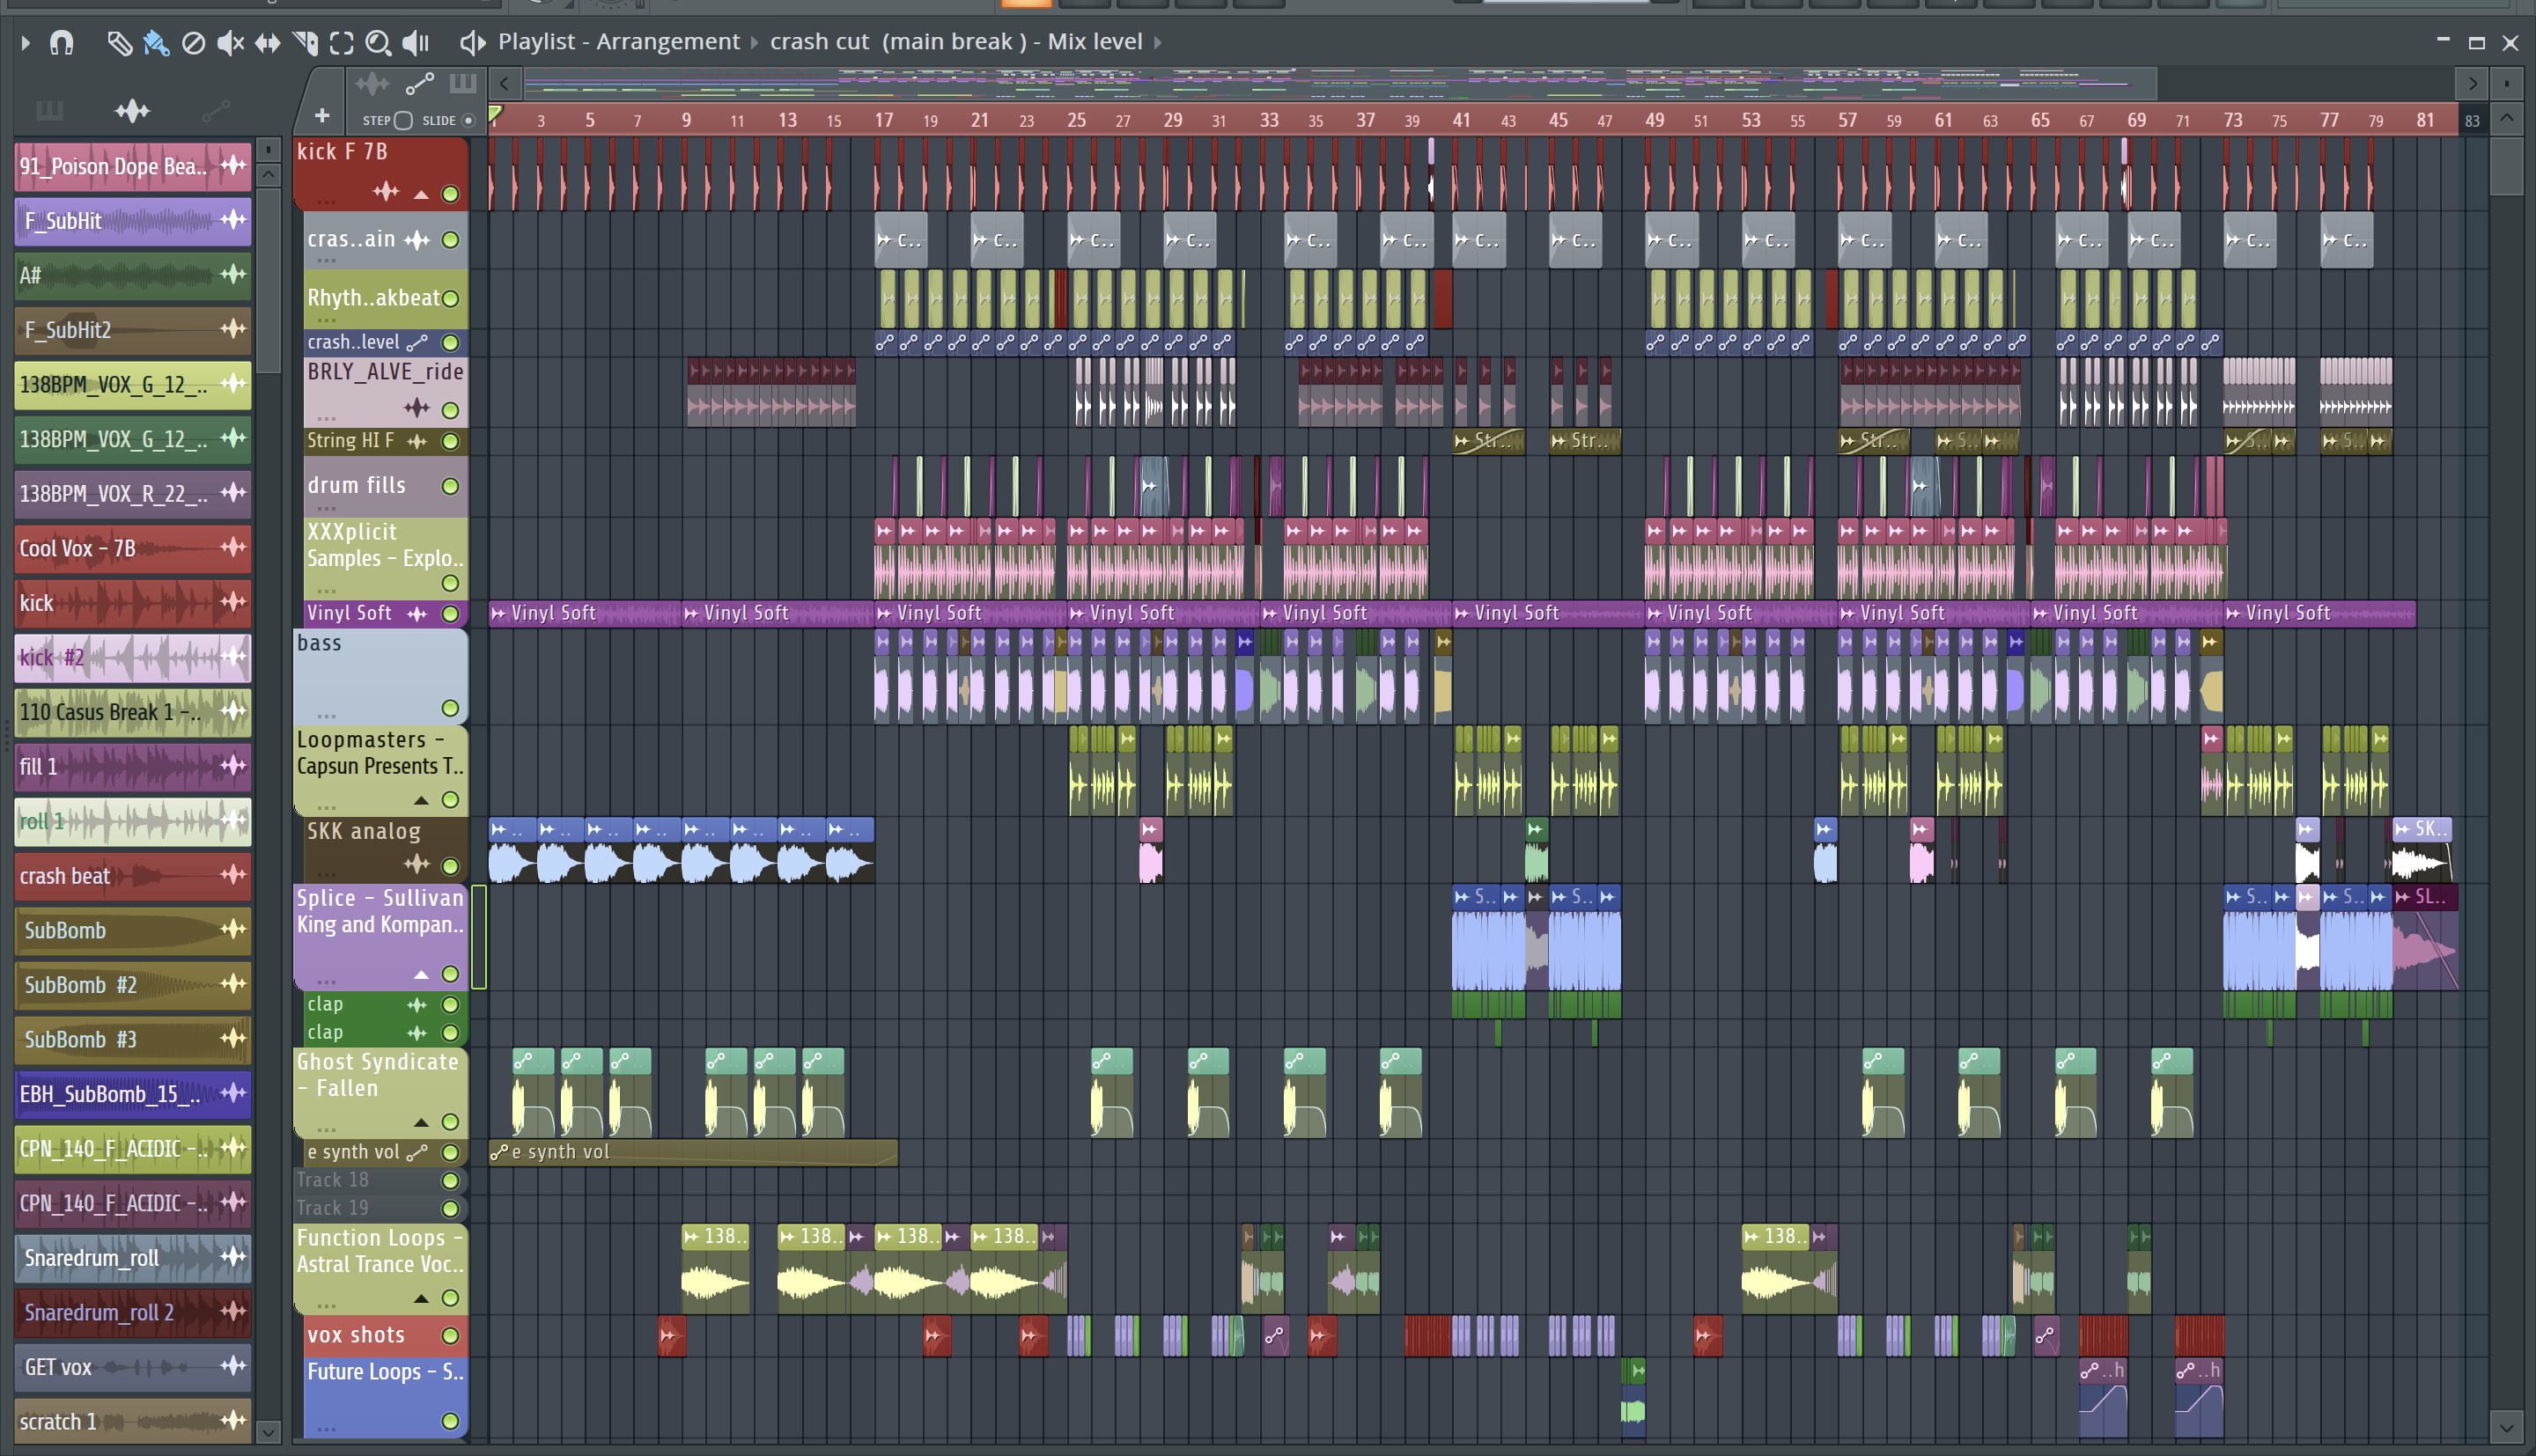Collapse the Function Loops track group arrow
Screen dimensions: 2536x1456
pos(421,1299)
